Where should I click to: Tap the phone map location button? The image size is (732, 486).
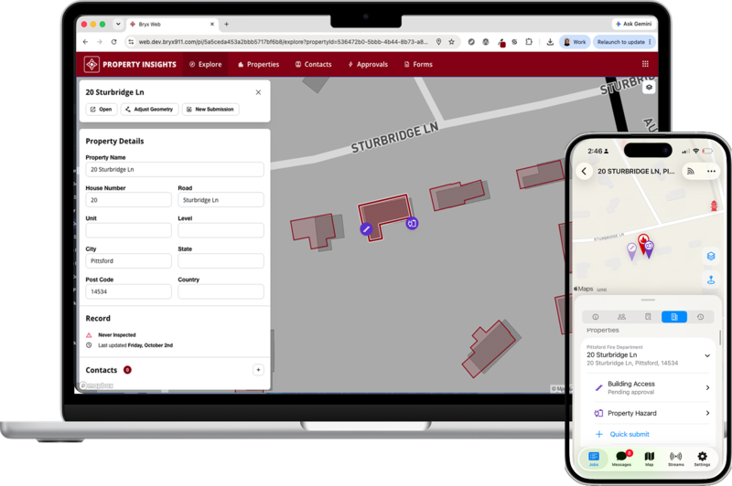pyautogui.click(x=711, y=280)
